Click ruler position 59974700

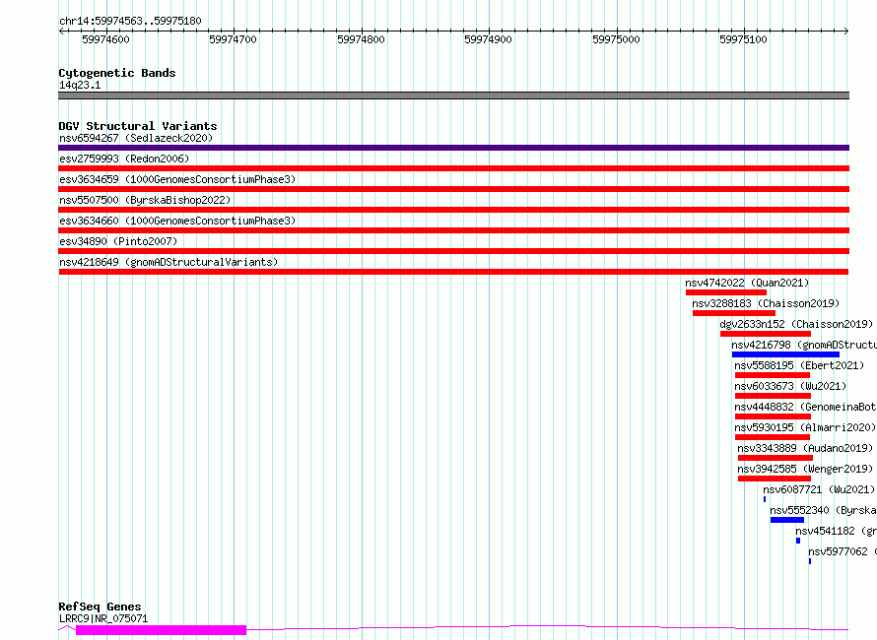(x=233, y=39)
